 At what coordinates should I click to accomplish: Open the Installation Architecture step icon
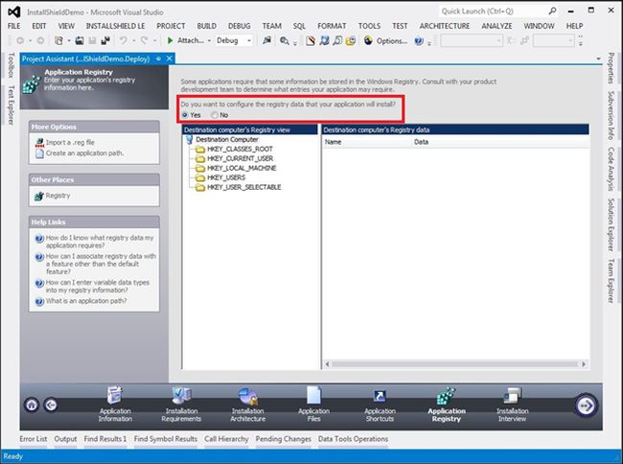(x=247, y=396)
